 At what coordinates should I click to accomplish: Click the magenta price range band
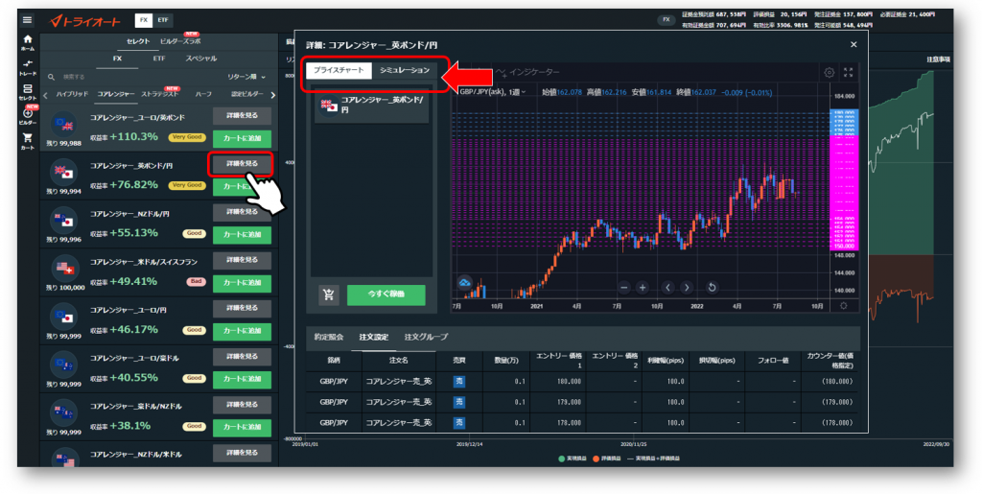tap(844, 192)
